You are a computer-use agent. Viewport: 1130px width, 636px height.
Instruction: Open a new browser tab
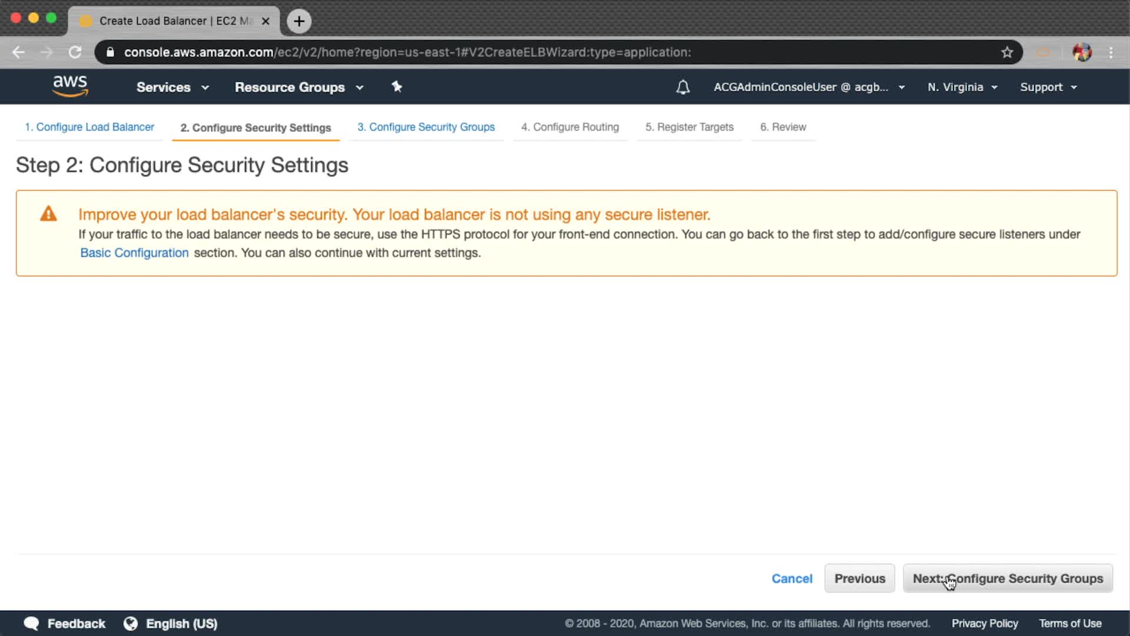299,21
